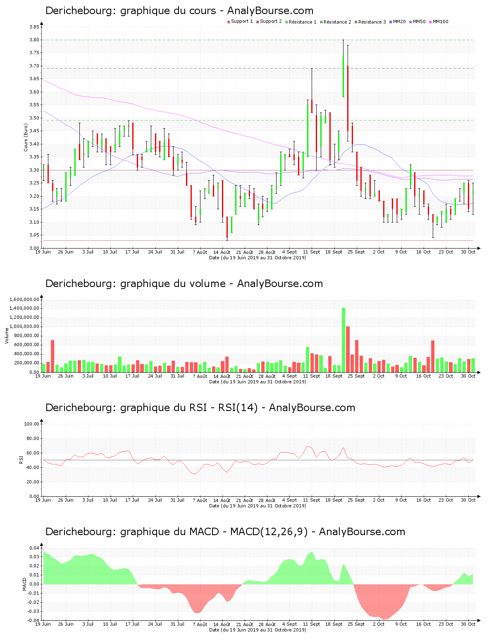496x641 pixels.
Task: Click the 'Volume' y-axis label
Action: click(x=6, y=335)
